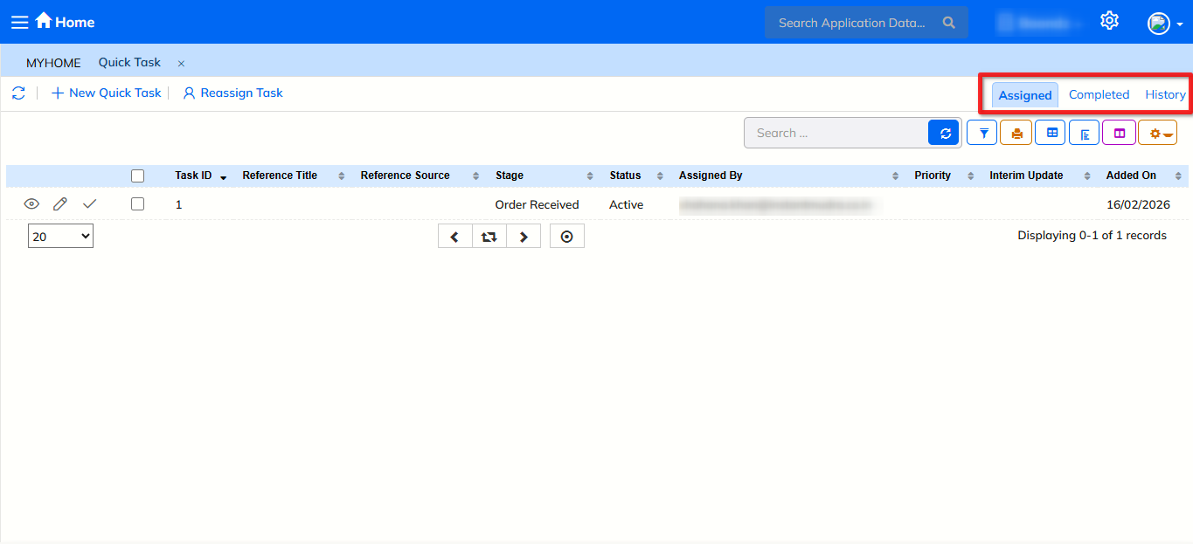
Task: Close the Quick Task tab
Action: click(x=181, y=63)
